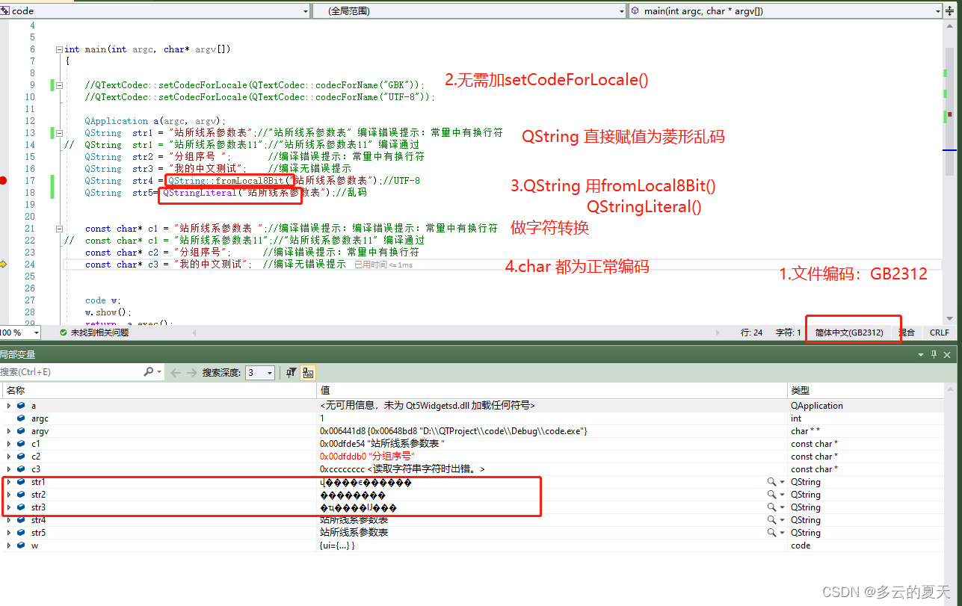962x606 pixels.
Task: Sort by the 名称 column header
Action: pyautogui.click(x=158, y=390)
